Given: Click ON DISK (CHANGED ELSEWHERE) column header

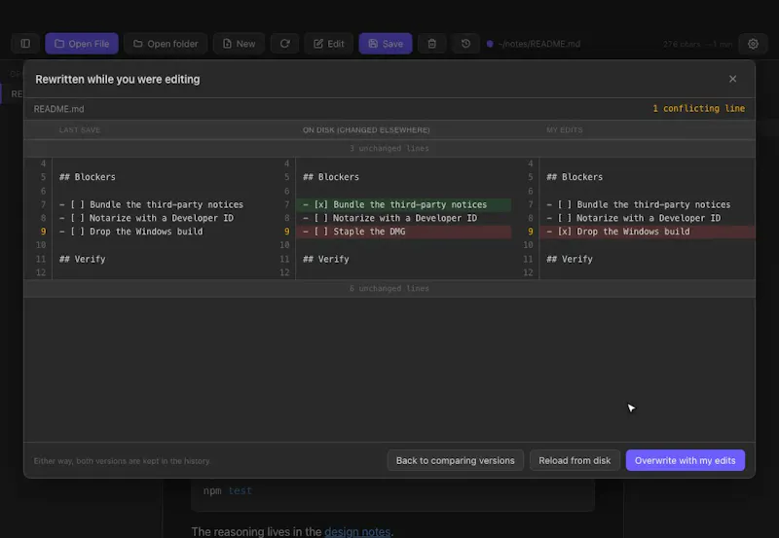Looking at the screenshot, I should tap(366, 130).
